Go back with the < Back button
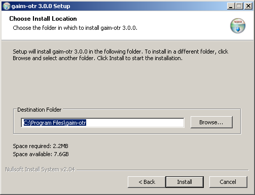The width and height of the screenshot is (255, 195). 147,182
